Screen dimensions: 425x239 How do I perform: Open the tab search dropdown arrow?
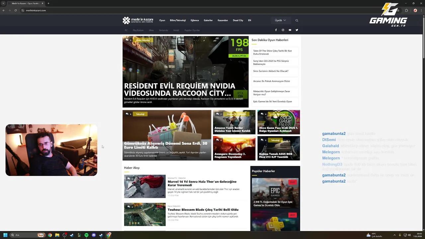click(x=3, y=3)
